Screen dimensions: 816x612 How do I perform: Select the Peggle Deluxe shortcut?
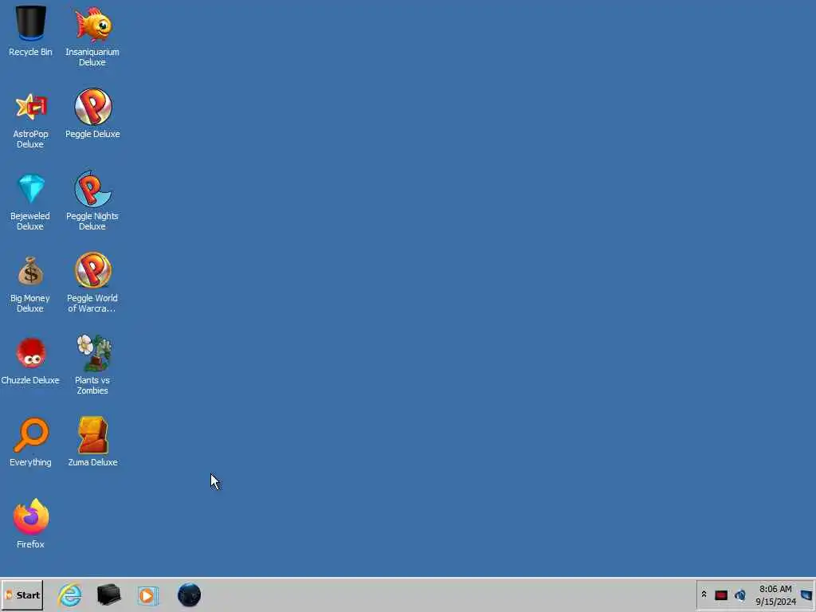click(x=92, y=107)
